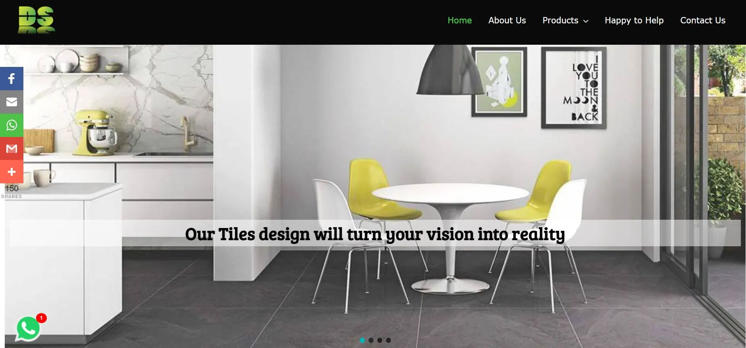The height and width of the screenshot is (348, 746).
Task: Switch to the second carousel slide dot
Action: coord(371,340)
